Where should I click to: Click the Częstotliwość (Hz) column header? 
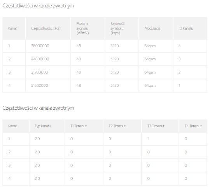pos(45,28)
